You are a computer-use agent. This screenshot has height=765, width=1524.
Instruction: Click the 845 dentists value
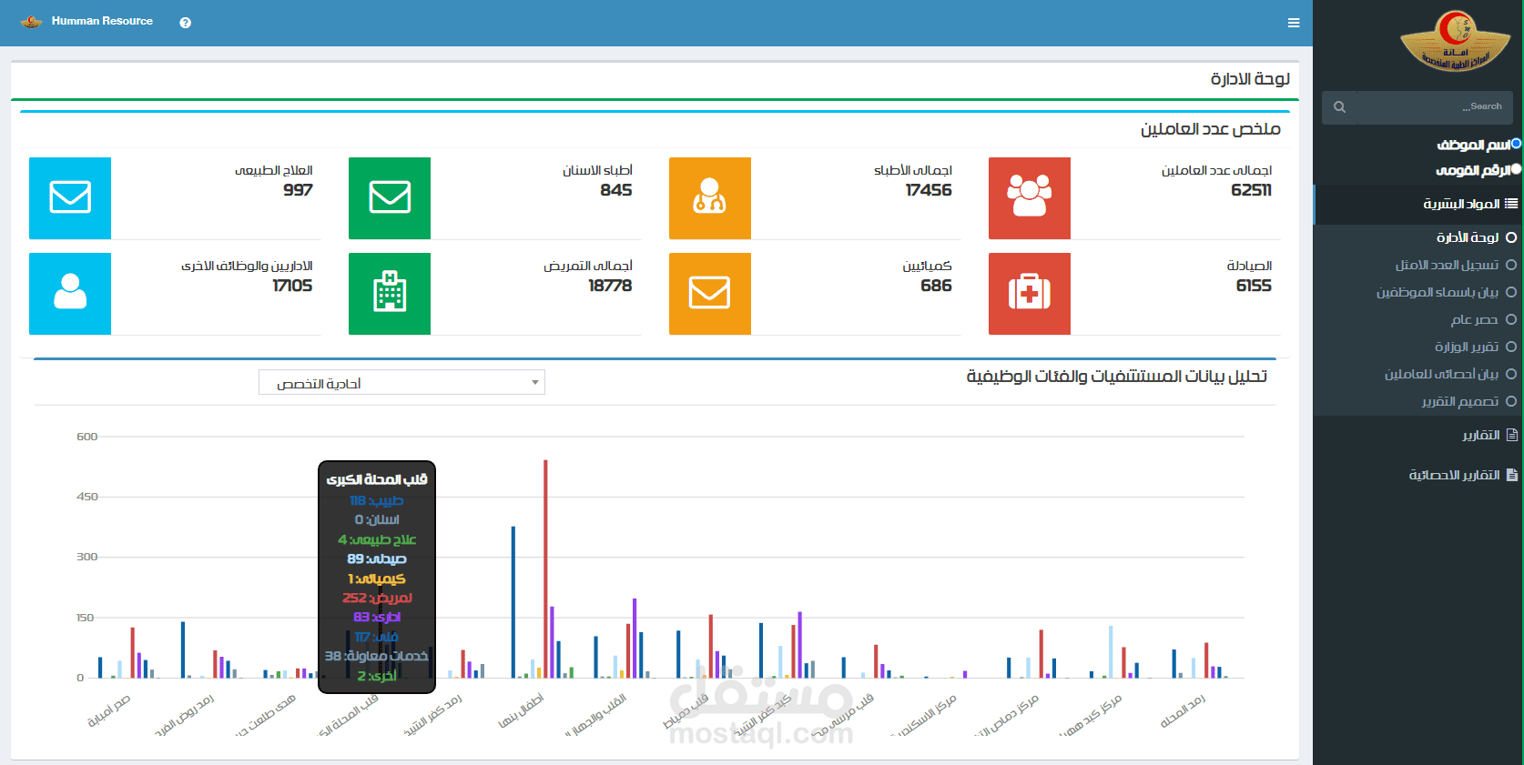point(616,190)
